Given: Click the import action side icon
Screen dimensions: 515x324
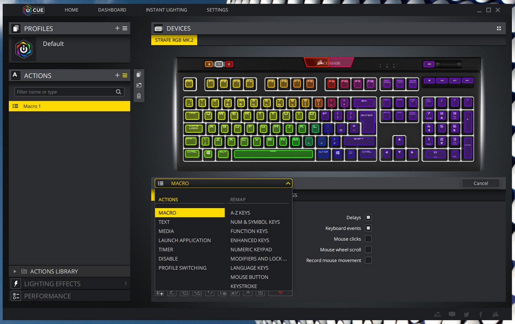Looking at the screenshot, I should pyautogui.click(x=139, y=85).
